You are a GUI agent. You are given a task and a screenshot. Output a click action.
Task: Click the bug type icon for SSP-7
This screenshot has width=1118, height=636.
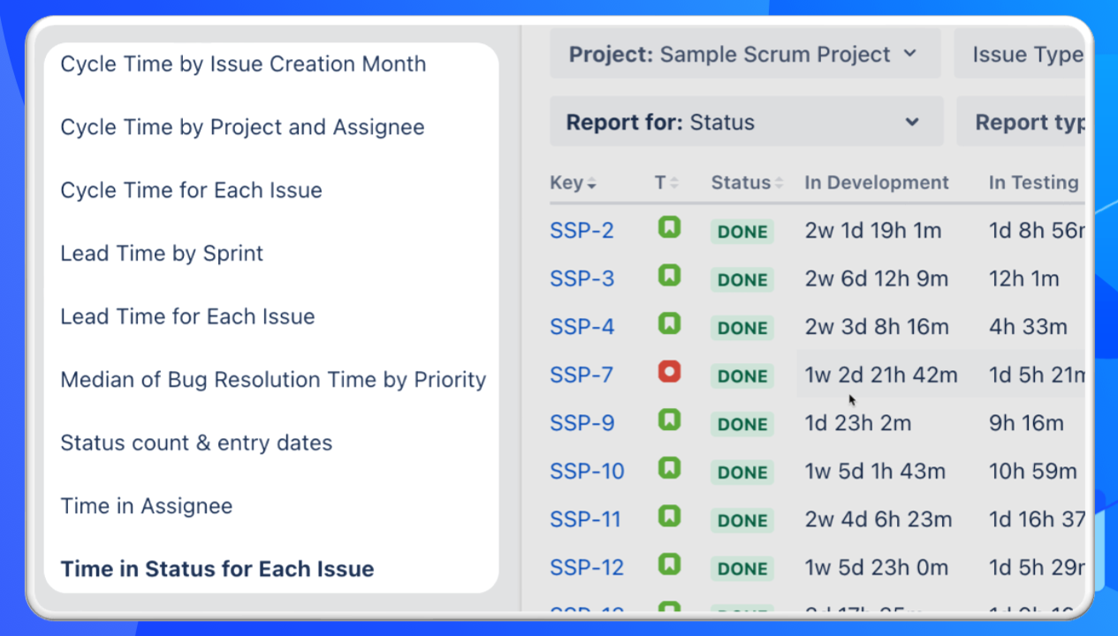click(x=669, y=373)
